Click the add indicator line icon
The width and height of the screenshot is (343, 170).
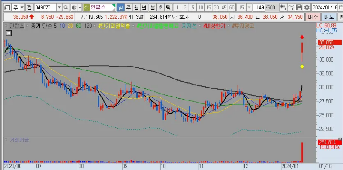coord(291,8)
